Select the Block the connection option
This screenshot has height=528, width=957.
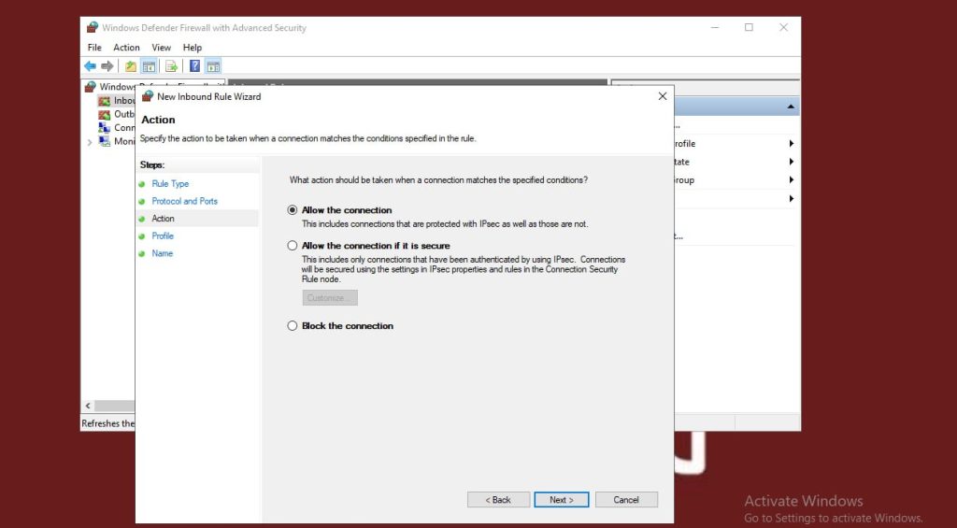click(293, 326)
